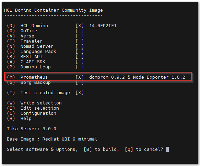Select the C-API SDK menu entry
Screen dimensions: 201x167
pyautogui.click(x=33, y=62)
